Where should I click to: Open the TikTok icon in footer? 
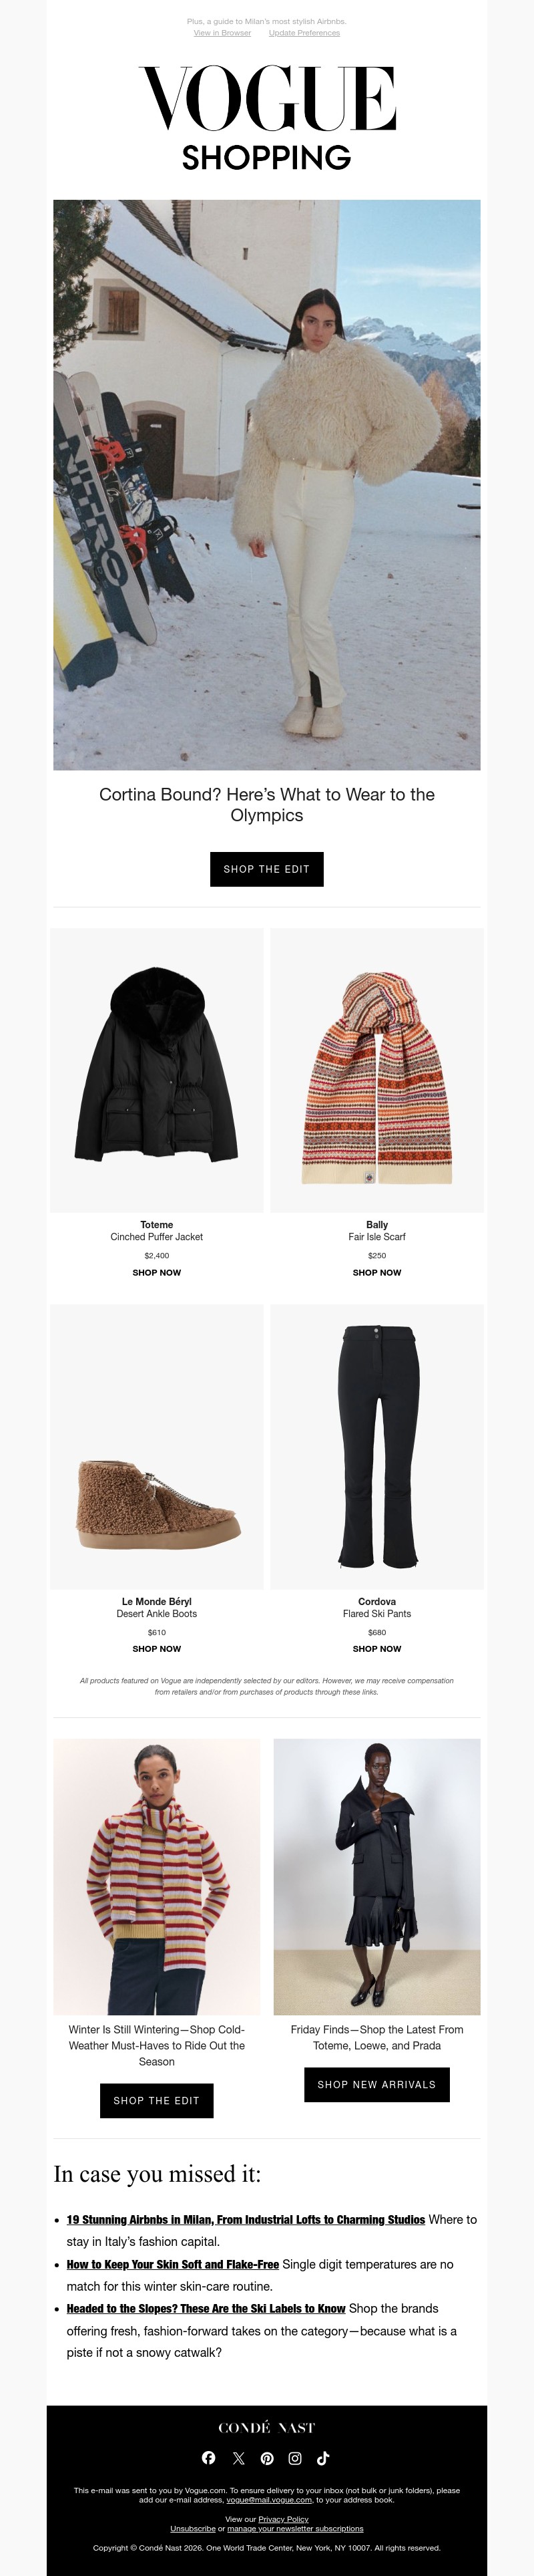click(323, 2457)
